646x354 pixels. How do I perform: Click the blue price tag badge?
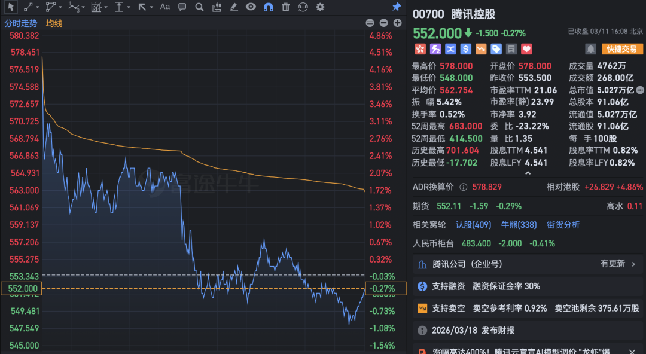pyautogui.click(x=496, y=49)
